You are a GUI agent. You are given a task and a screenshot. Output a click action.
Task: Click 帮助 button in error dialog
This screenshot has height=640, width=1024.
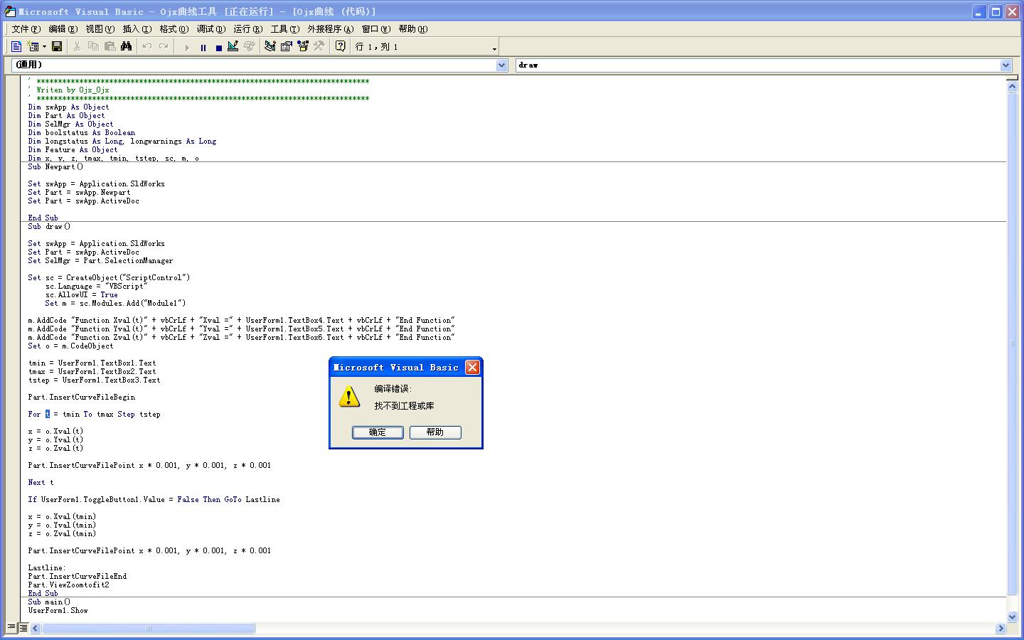[x=435, y=432]
